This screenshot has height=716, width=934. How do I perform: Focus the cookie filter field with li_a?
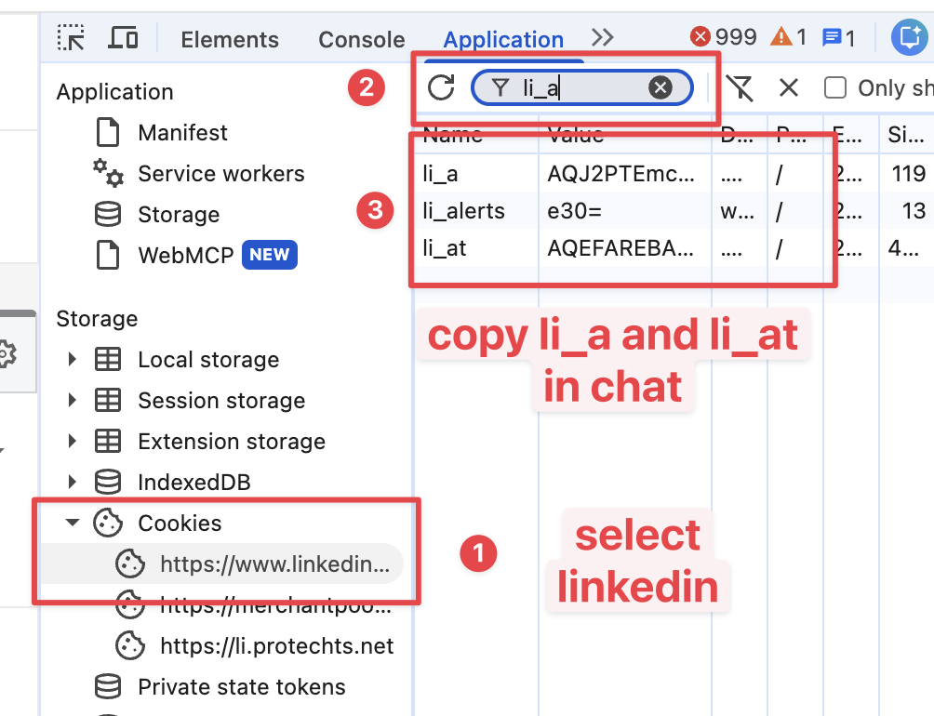(582, 88)
